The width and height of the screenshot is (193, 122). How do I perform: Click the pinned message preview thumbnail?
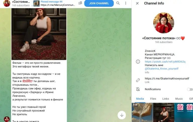coord(36,3)
